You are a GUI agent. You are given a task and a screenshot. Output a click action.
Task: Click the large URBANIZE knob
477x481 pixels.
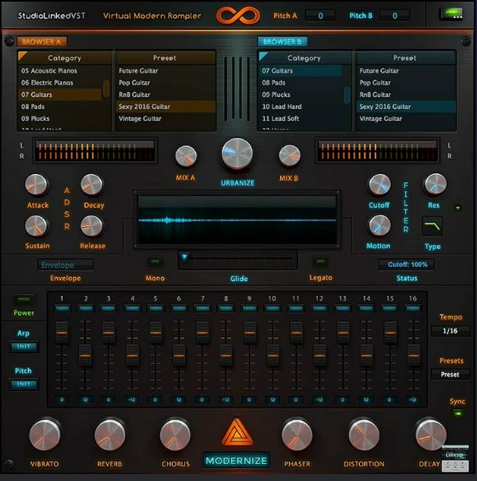click(x=237, y=153)
